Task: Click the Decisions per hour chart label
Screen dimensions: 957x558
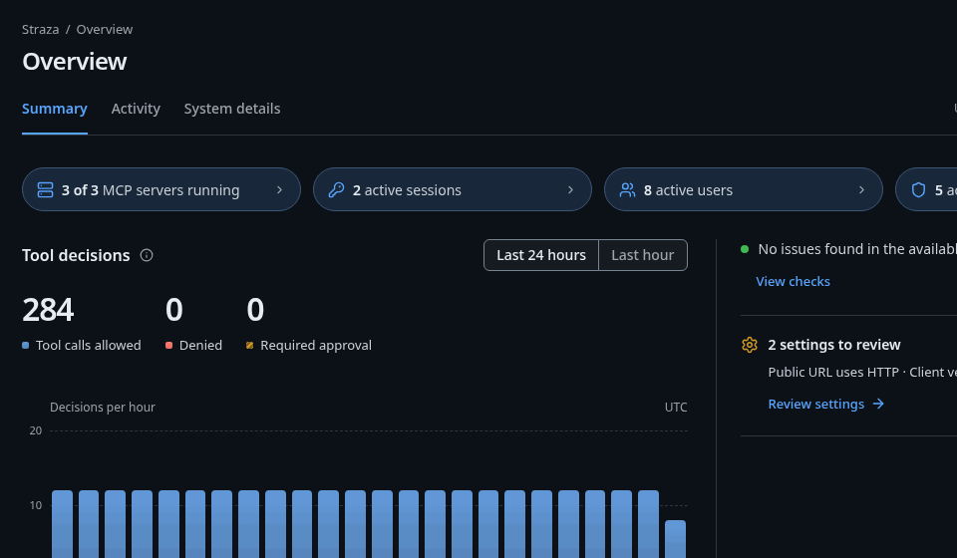Action: pyautogui.click(x=103, y=407)
